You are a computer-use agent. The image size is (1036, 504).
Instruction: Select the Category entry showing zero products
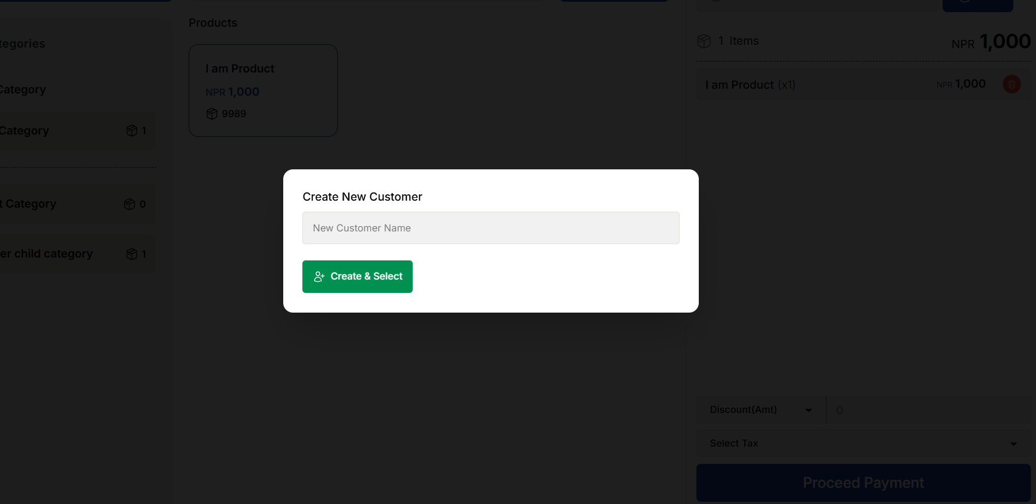(x=58, y=204)
